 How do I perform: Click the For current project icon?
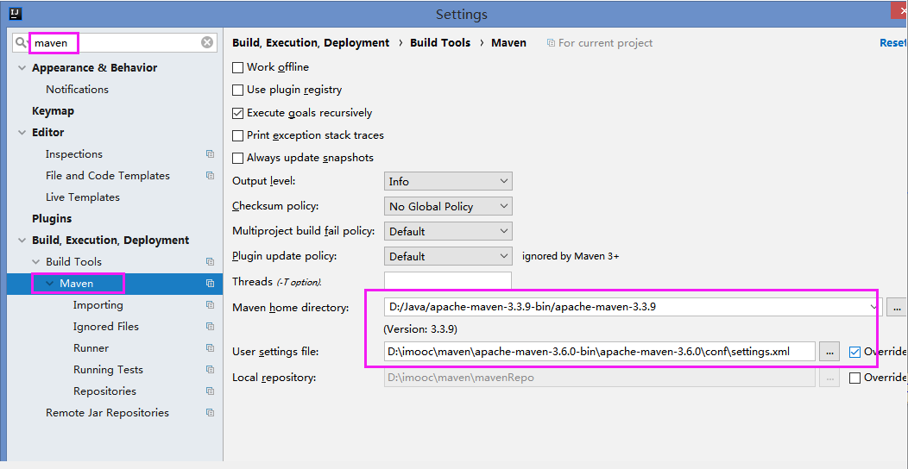551,43
